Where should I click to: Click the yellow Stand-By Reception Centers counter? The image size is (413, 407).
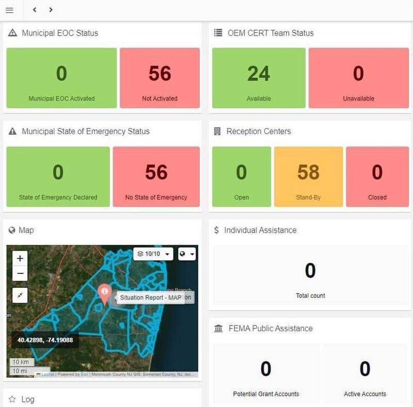308,176
